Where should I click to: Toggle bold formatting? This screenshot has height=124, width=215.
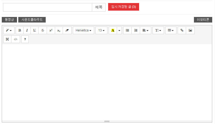click(x=20, y=30)
